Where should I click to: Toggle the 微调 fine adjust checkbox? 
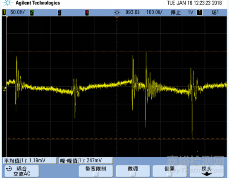[133, 174]
